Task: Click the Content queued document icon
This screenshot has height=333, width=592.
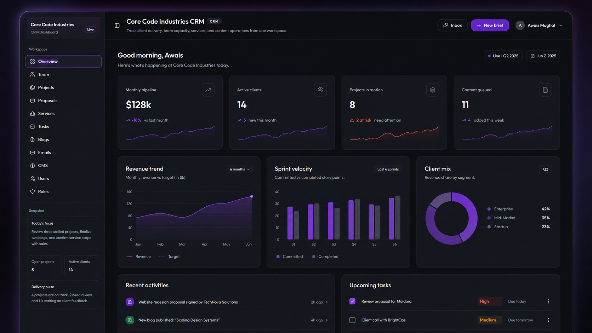Action: 545,90
